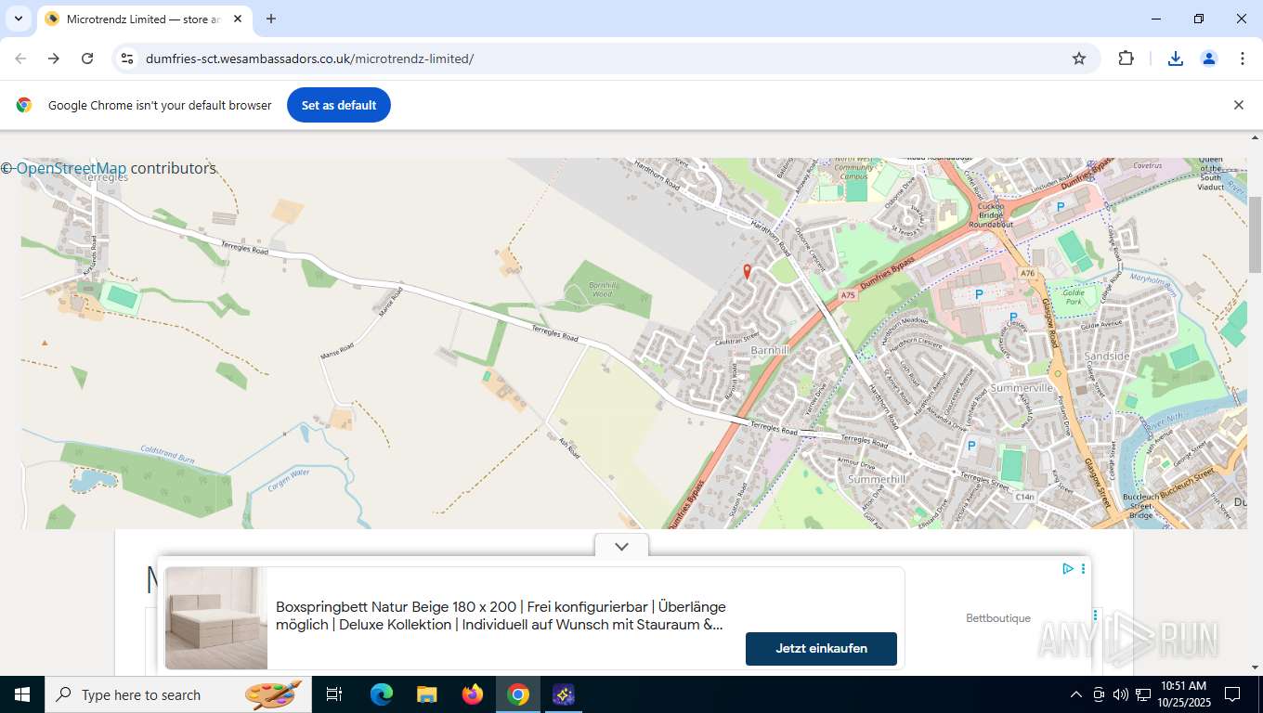Open the Chrome profile avatar
Image resolution: width=1263 pixels, height=713 pixels.
pos(1209,58)
